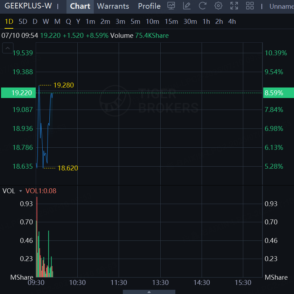Select the 1m interval
Screen dimensions: 294x294
point(90,22)
